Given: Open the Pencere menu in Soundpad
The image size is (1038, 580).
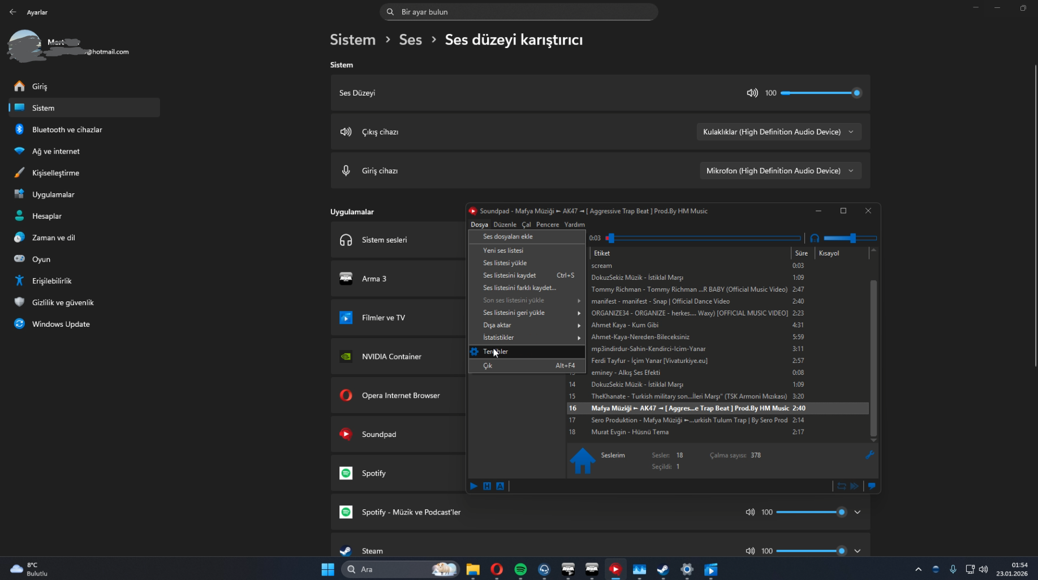Looking at the screenshot, I should (547, 224).
